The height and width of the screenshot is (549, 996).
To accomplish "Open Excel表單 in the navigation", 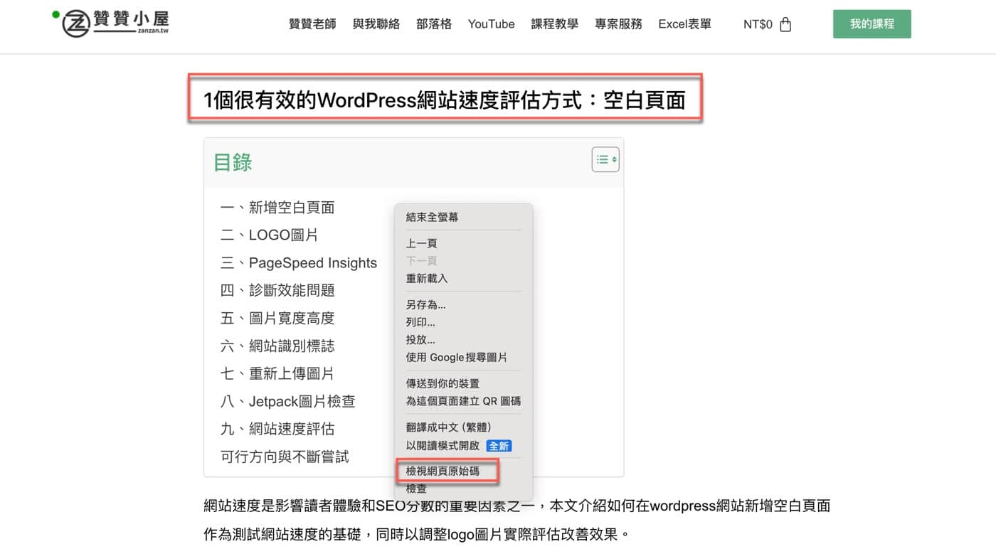I will (x=684, y=24).
